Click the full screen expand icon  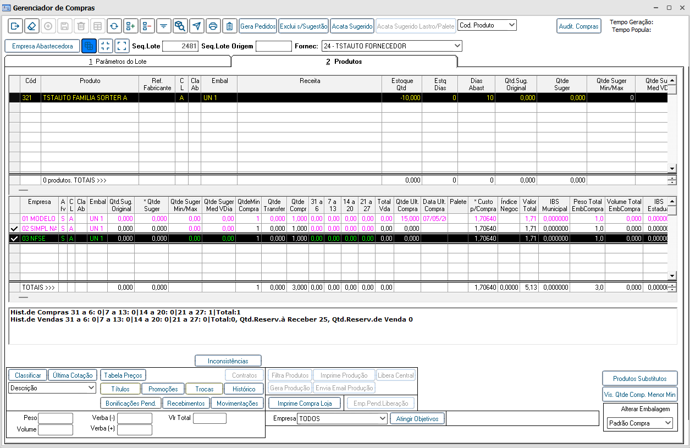point(122,46)
